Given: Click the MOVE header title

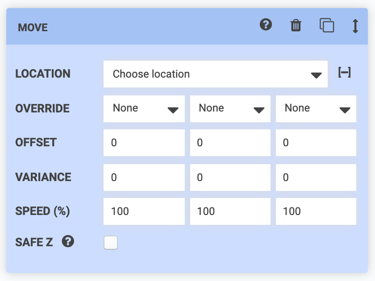Looking at the screenshot, I should coord(33,28).
